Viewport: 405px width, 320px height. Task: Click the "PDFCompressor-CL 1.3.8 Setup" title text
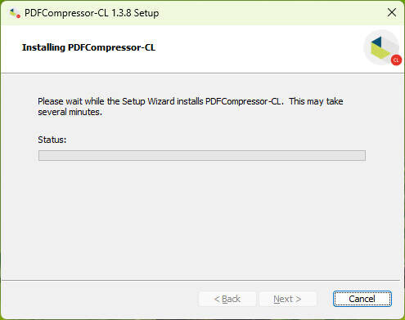tap(92, 13)
